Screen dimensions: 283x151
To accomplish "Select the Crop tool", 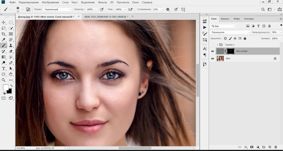I will pyautogui.click(x=3, y=34).
